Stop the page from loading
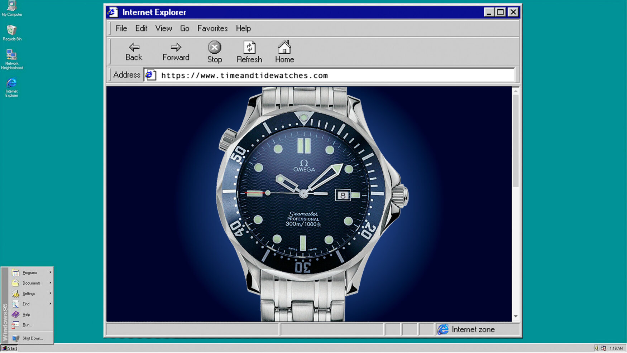627x353 pixels. point(215,52)
